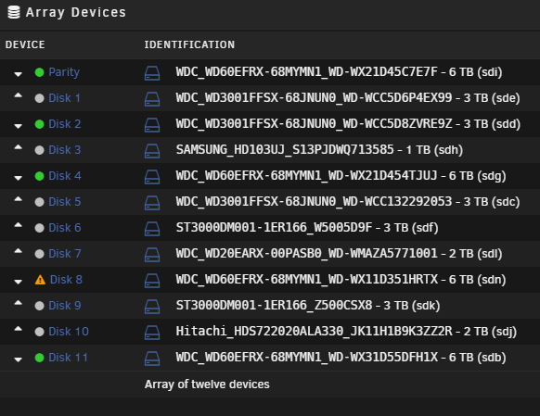Viewport: 540px width, 416px height.
Task: Spin down Disk 2 using its down arrow
Action: pyautogui.click(x=19, y=126)
